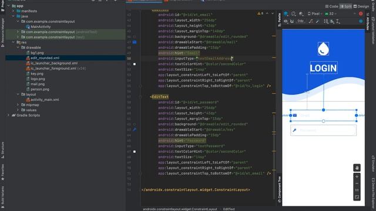Expand the values folder
This screenshot has width=376, height=211.
pyautogui.click(x=18, y=110)
